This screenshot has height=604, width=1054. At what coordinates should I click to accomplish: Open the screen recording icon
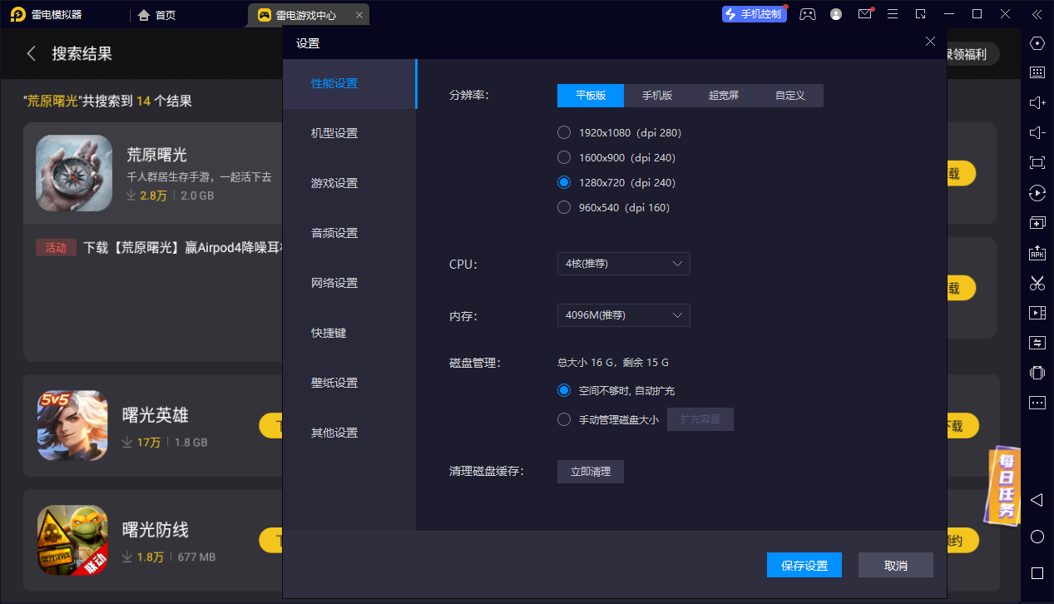point(1037,312)
